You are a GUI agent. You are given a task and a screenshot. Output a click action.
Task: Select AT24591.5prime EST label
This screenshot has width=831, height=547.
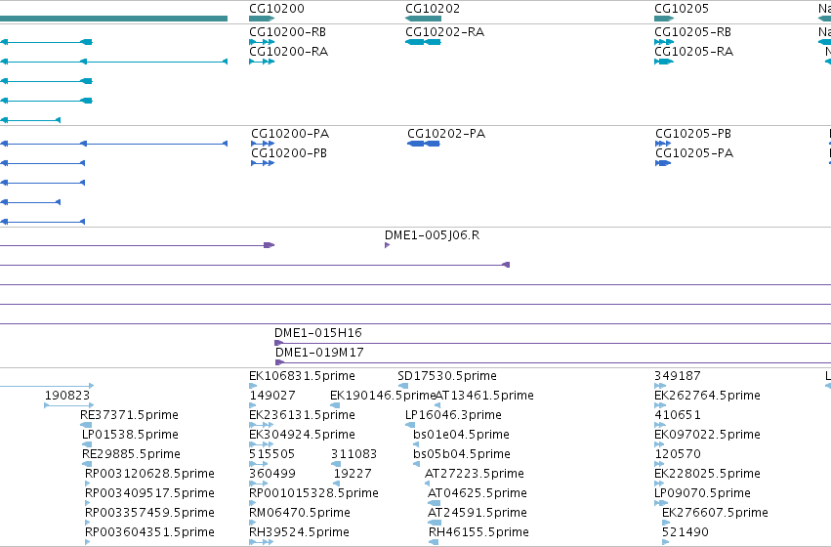pyautogui.click(x=477, y=513)
